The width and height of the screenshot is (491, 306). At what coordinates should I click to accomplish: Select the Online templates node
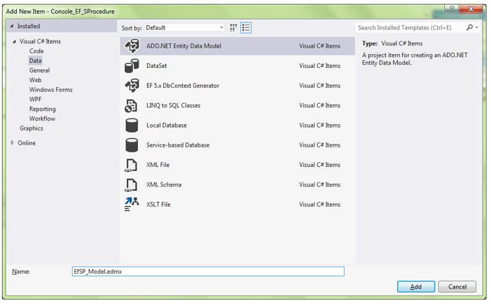click(x=27, y=143)
